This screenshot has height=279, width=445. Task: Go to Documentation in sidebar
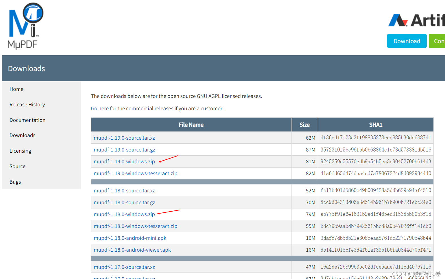click(x=27, y=120)
